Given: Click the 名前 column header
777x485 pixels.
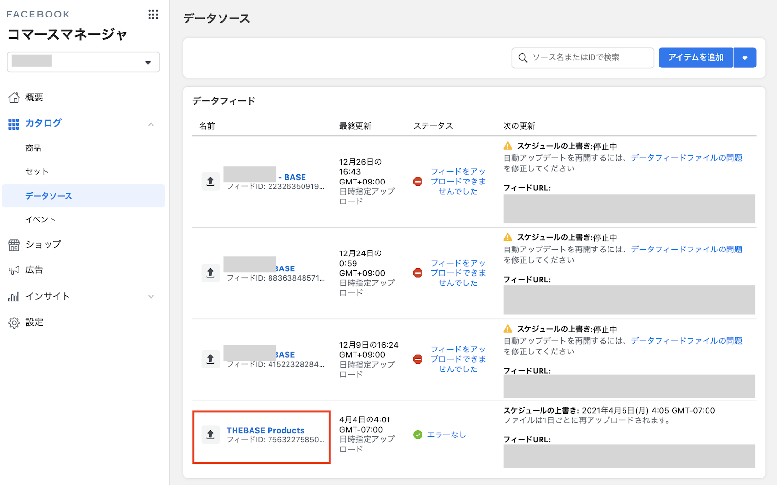Looking at the screenshot, I should pos(207,126).
